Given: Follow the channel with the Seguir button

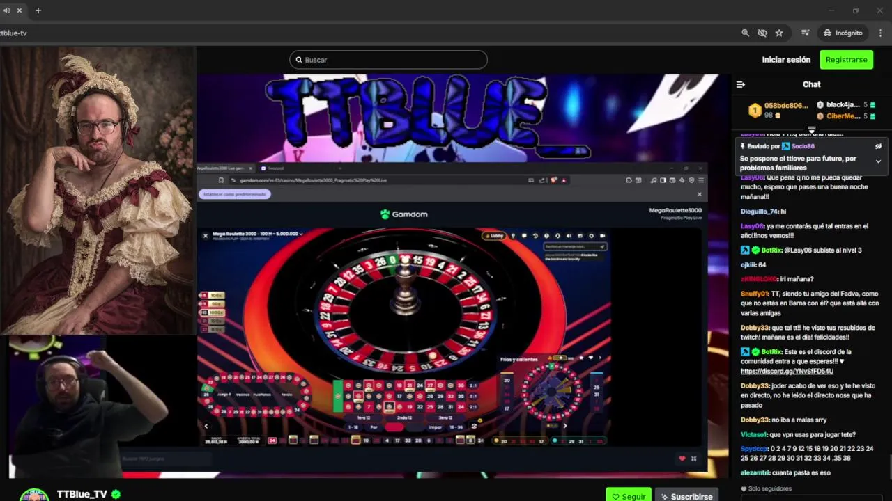Looking at the screenshot, I should point(629,496).
